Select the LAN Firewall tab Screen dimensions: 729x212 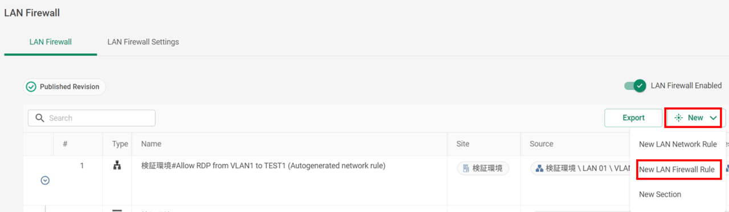(50, 41)
